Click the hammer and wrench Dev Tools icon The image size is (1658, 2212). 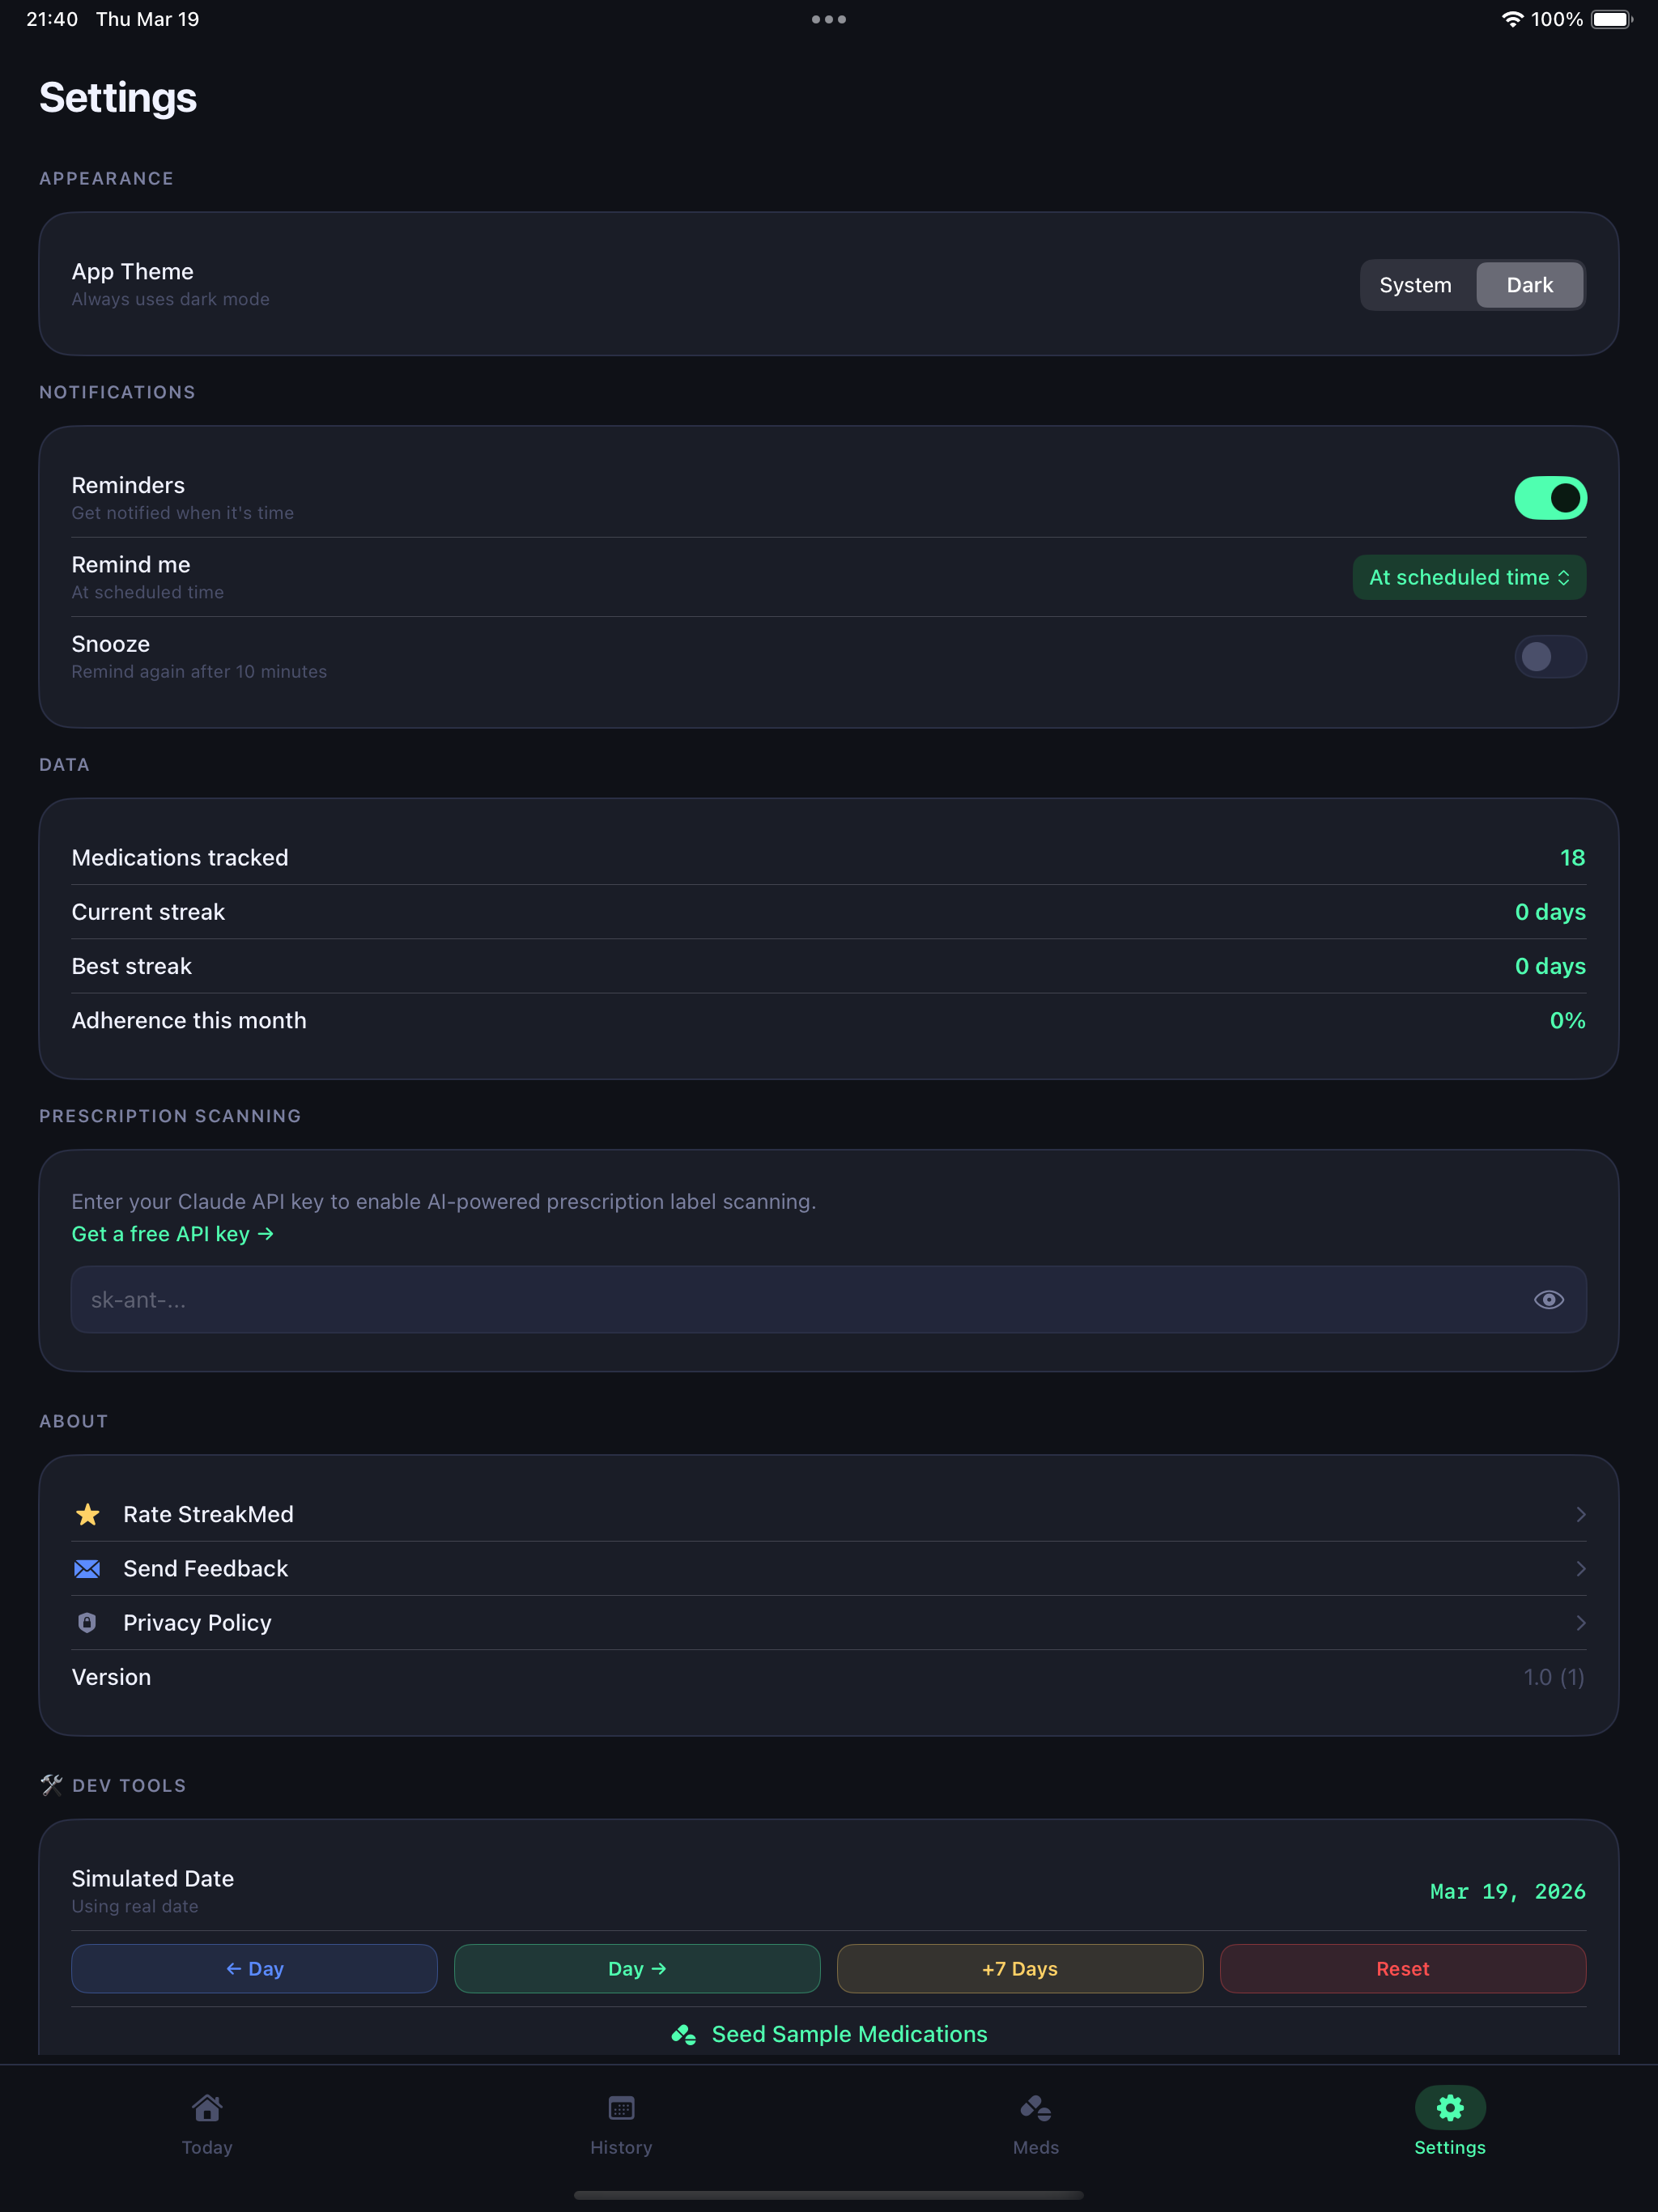tap(52, 1785)
